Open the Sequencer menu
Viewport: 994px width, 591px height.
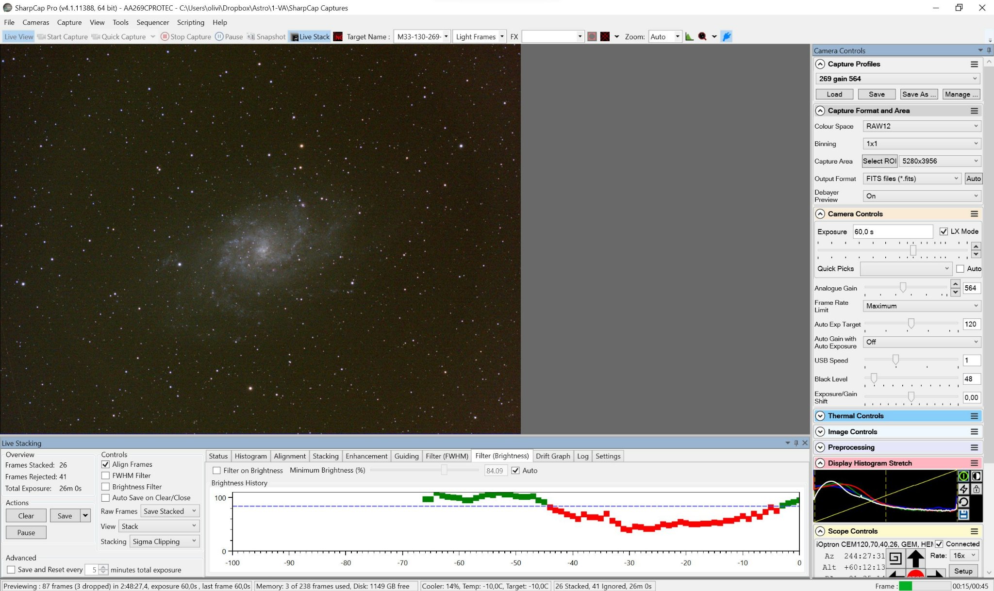[153, 22]
